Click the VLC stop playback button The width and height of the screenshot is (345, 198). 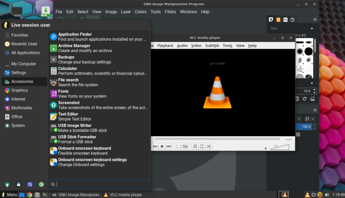click(162, 147)
